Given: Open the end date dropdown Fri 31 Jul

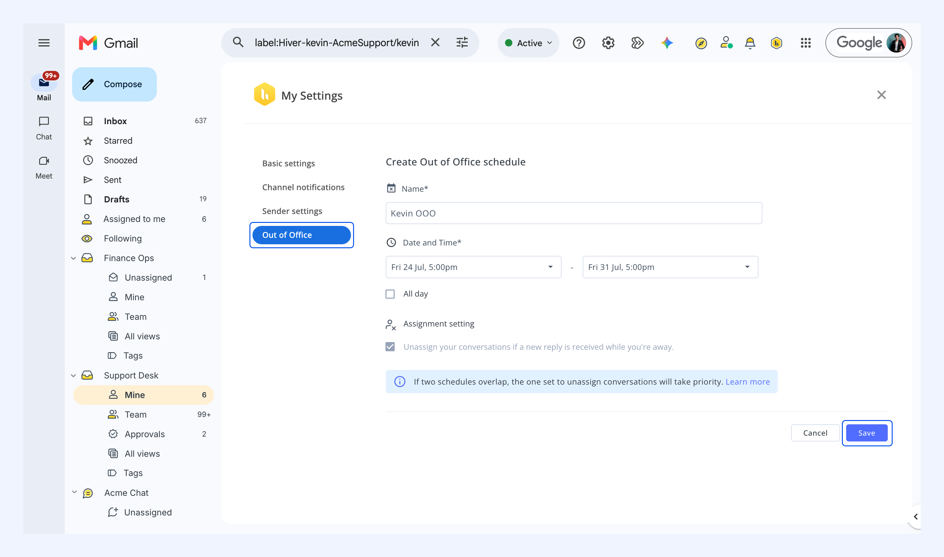Looking at the screenshot, I should click(670, 267).
